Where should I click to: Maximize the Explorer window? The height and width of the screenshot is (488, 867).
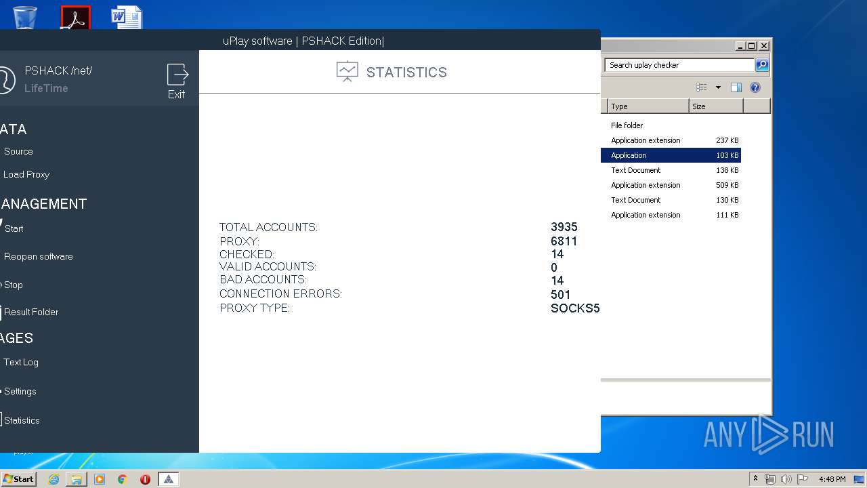click(x=752, y=46)
